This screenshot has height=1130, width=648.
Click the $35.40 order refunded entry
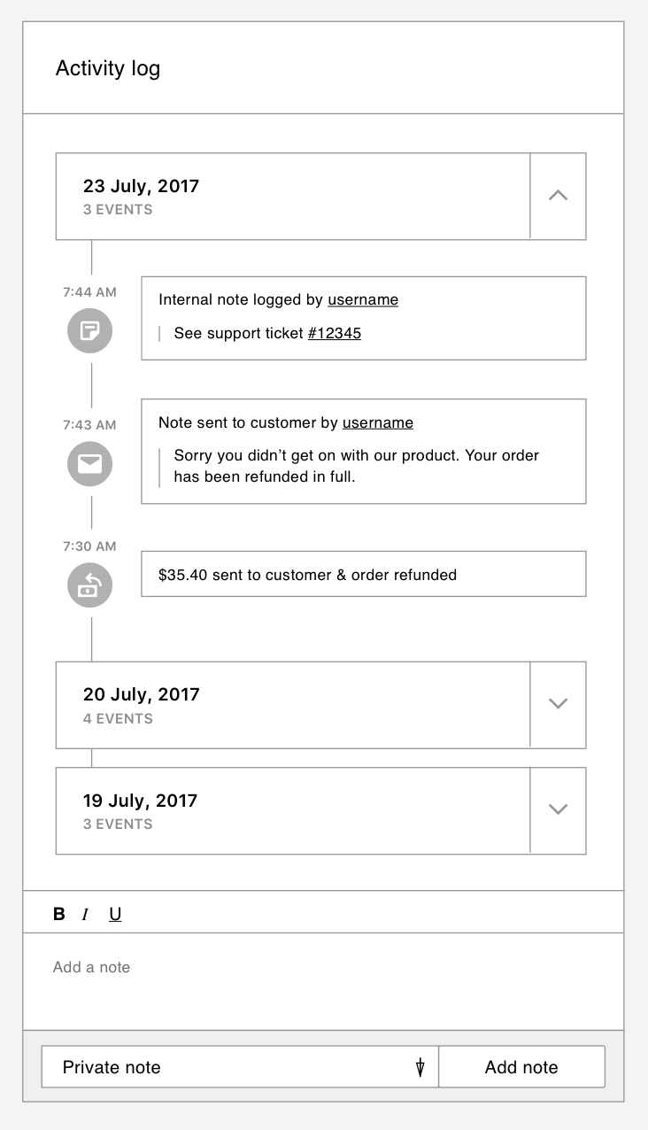click(364, 574)
